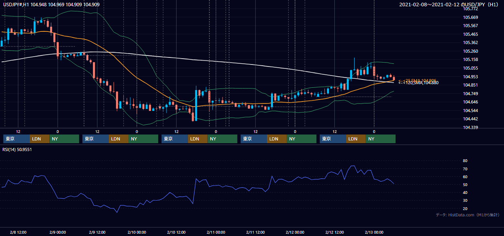Viewport: 504px width, 236px height.
Task: Click the 2/13 00:00 date axis label
Action: click(x=374, y=232)
